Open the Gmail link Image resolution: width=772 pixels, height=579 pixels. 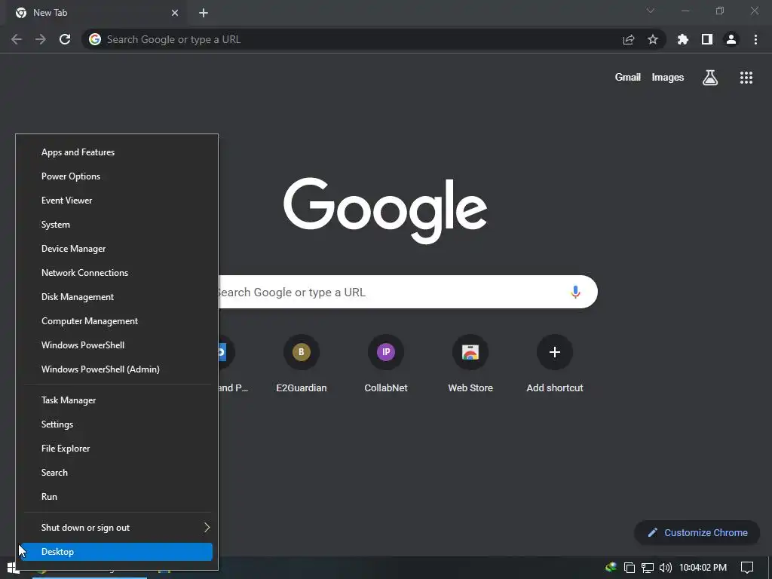(x=628, y=78)
